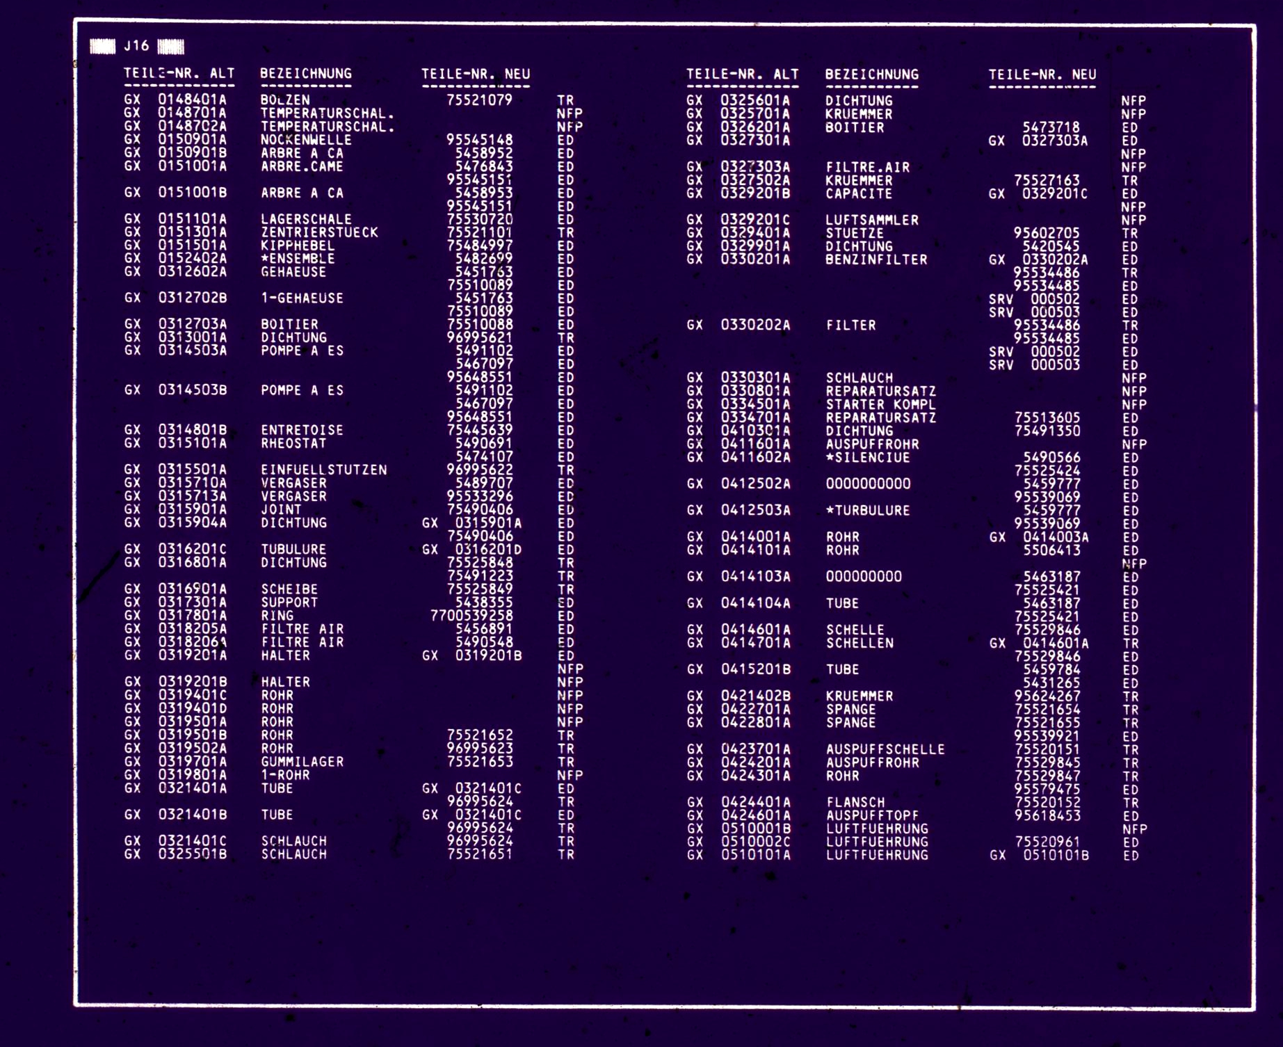Click new part number 96995621
The height and width of the screenshot is (1047, 1283).
point(479,337)
